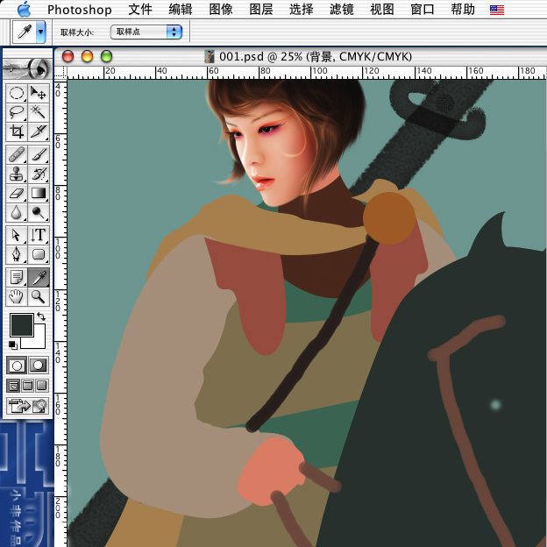The height and width of the screenshot is (547, 547).
Task: Select the Crop tool
Action: (17, 131)
